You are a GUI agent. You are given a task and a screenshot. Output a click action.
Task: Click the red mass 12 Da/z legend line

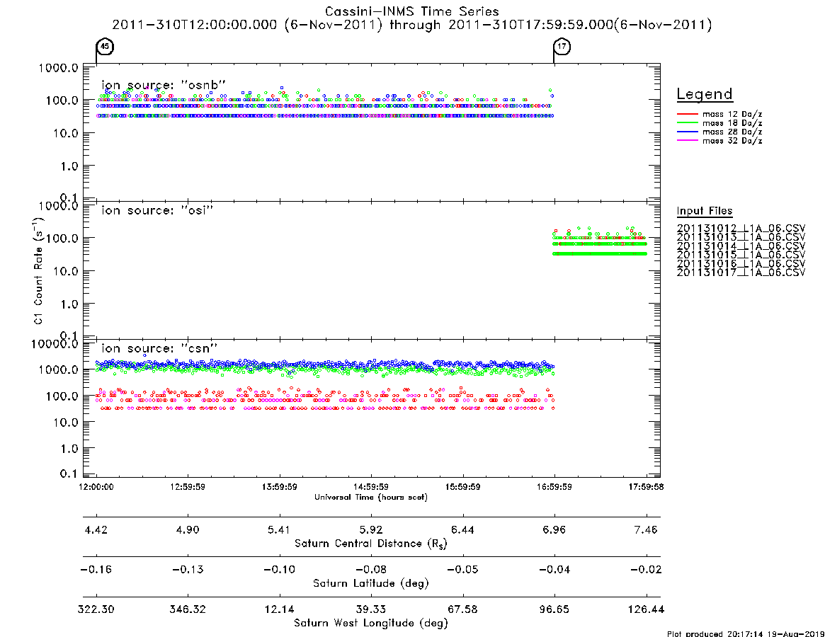tap(687, 114)
